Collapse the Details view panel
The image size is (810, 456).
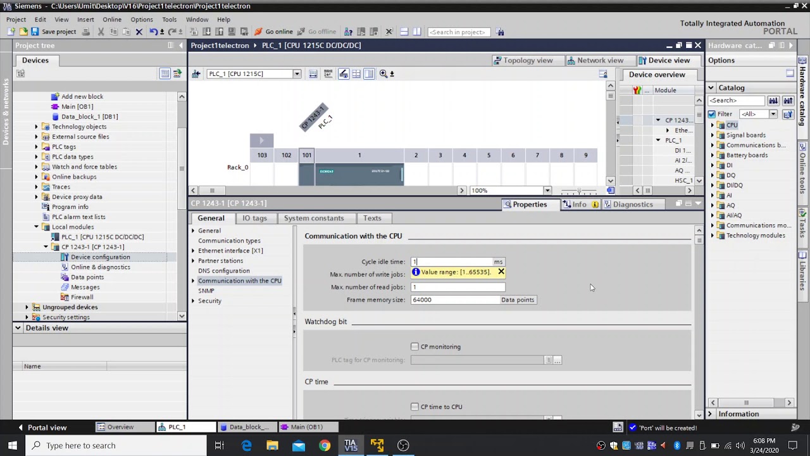[18, 328]
